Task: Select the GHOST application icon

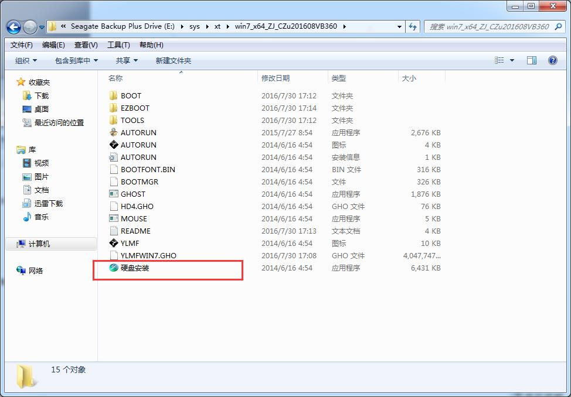Action: pos(113,194)
